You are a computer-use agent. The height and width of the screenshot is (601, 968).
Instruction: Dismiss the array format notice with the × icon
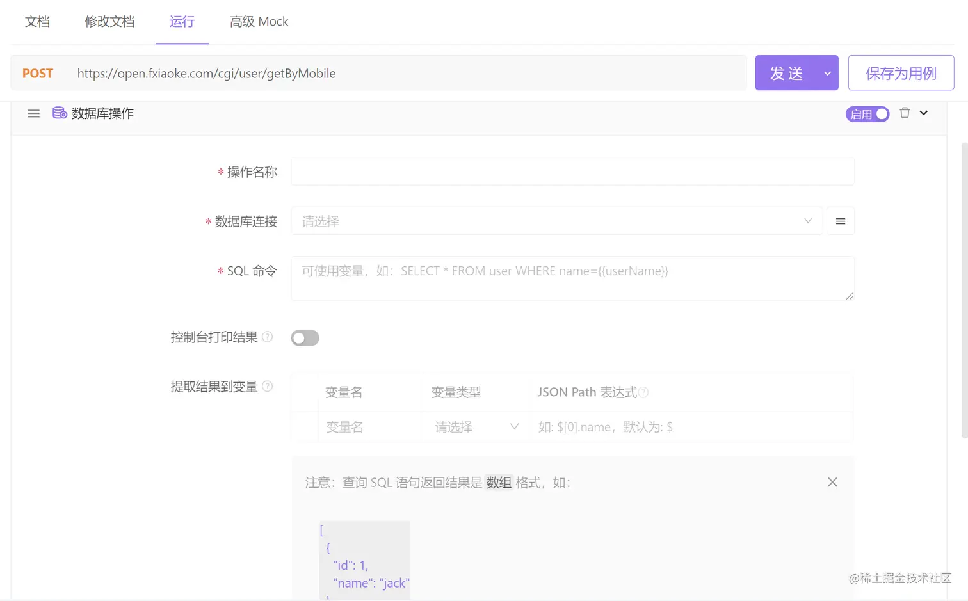(832, 482)
